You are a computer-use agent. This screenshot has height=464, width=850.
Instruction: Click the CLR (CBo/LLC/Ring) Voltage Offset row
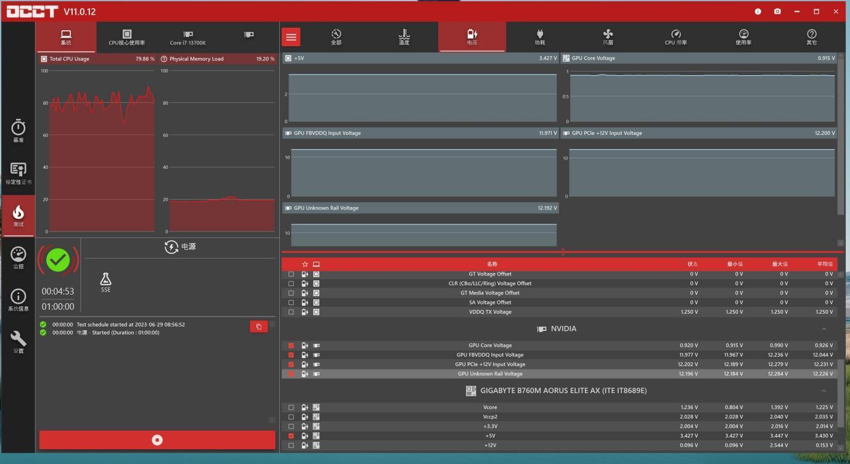(x=560, y=283)
